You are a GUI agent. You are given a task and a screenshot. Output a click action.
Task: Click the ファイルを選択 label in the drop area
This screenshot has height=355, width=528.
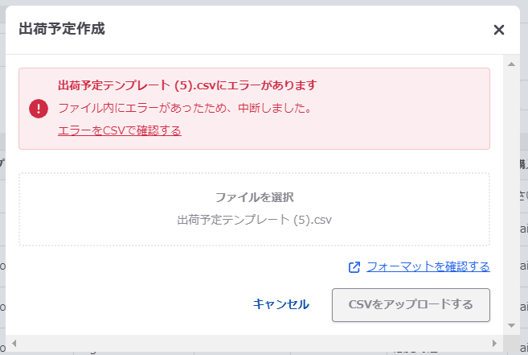click(x=254, y=197)
